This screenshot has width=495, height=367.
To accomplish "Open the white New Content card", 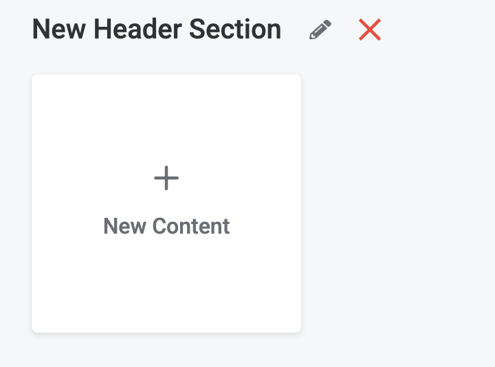I will [x=166, y=203].
